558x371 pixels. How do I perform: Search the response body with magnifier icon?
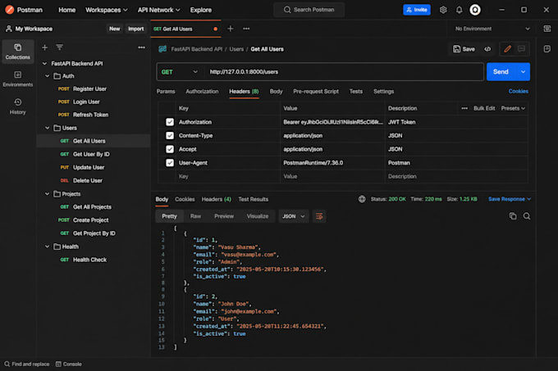[527, 216]
